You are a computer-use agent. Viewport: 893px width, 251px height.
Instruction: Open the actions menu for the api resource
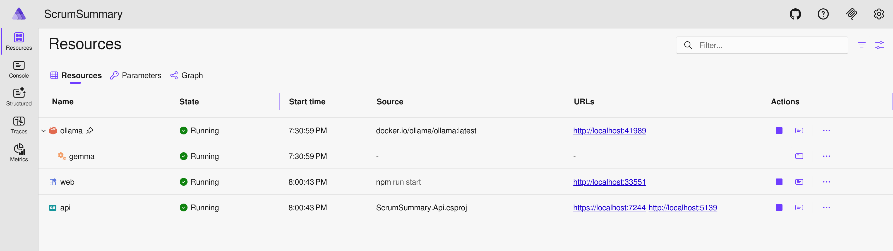click(x=827, y=207)
